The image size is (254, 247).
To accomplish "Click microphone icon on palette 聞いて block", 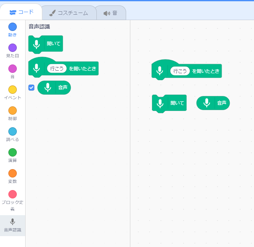I will [36, 44].
